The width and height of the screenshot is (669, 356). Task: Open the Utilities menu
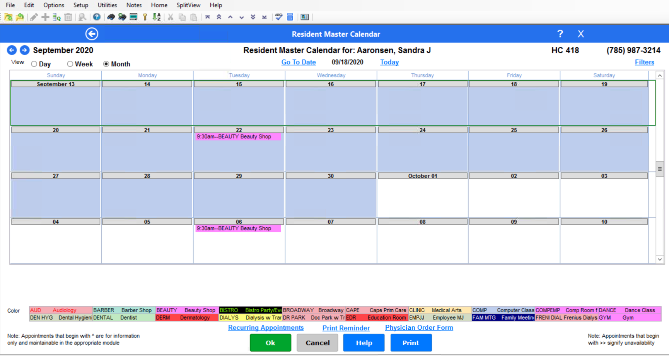[x=107, y=5]
